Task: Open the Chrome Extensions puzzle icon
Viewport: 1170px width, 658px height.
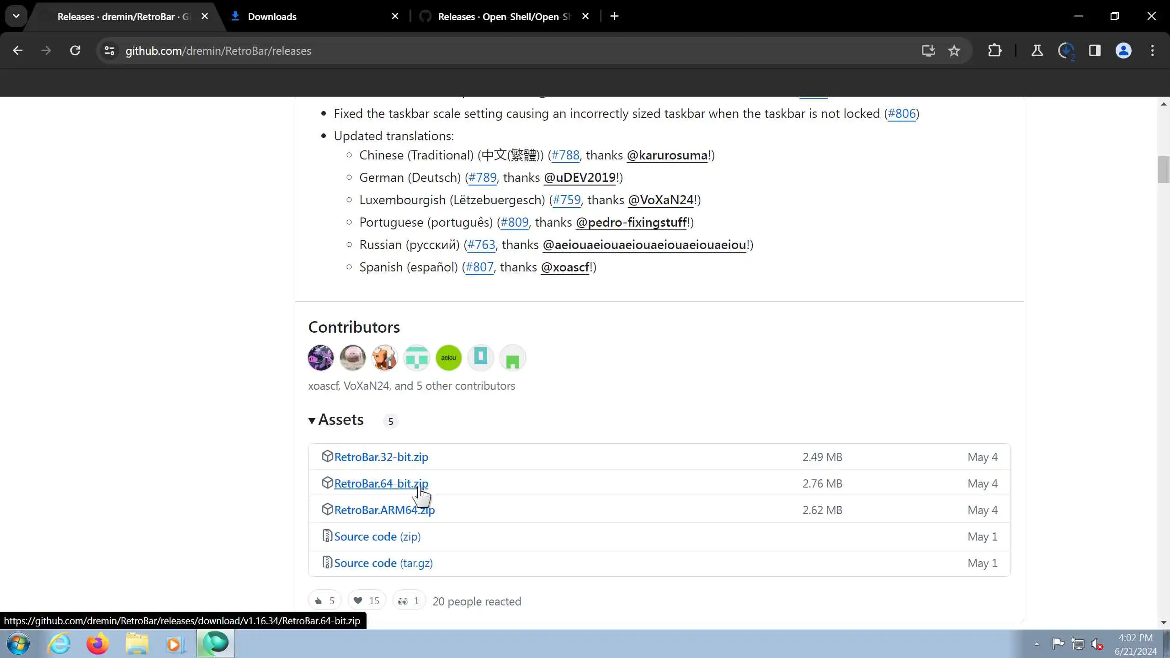Action: tap(994, 51)
